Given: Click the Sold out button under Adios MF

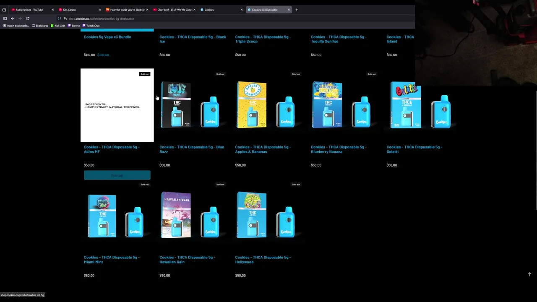Looking at the screenshot, I should click(117, 175).
